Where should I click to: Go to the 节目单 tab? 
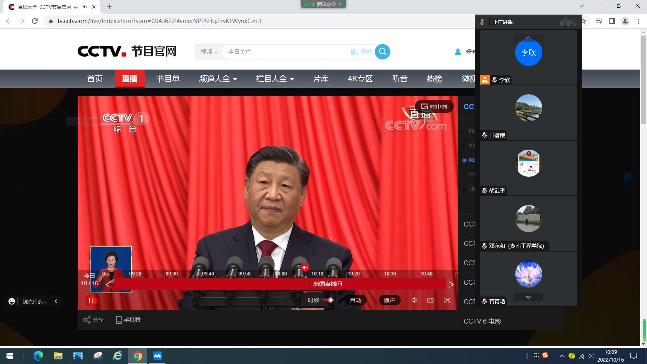(x=168, y=79)
